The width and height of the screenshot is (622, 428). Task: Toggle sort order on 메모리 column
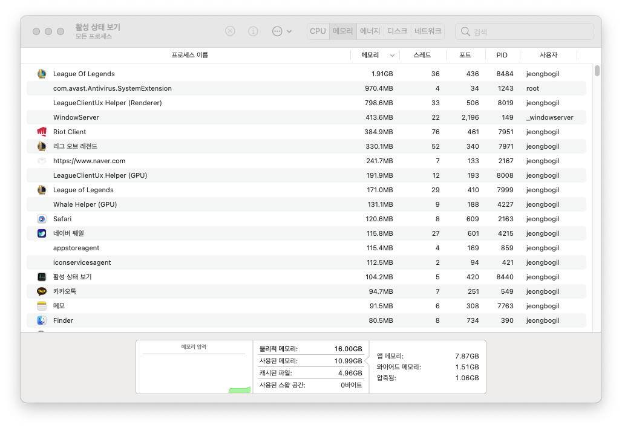click(375, 54)
